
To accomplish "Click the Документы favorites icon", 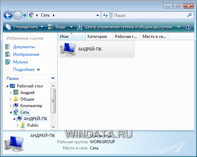I will pyautogui.click(x=8, y=47).
